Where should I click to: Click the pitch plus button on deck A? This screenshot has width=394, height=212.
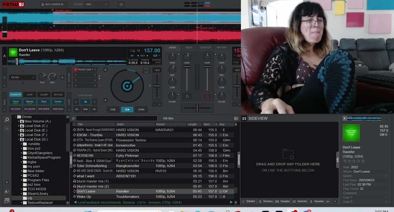pos(160,104)
